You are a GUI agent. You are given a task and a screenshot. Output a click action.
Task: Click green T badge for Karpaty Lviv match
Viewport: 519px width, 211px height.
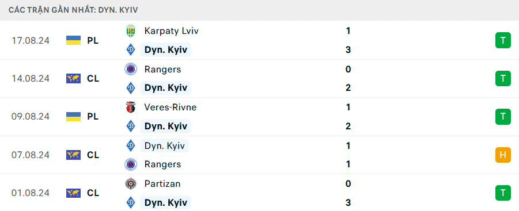click(x=503, y=41)
